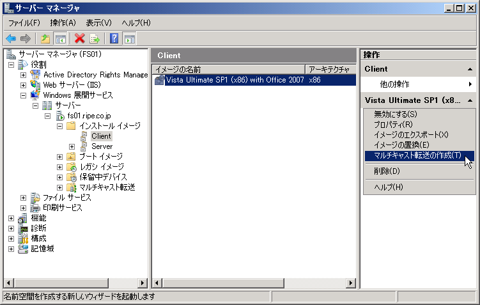Viewport: 480px width, 305px height.
Task: Toggle the Show/Hide Action Pane icon
Action: pos(130,38)
